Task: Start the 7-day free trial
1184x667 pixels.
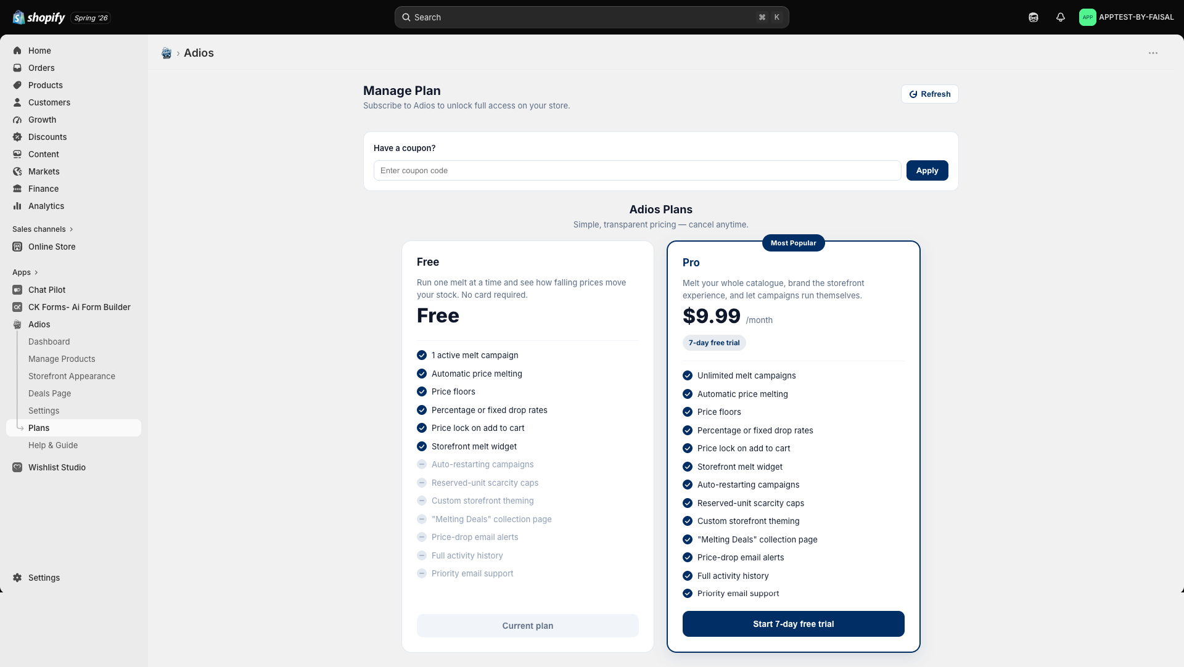Action: [794, 624]
